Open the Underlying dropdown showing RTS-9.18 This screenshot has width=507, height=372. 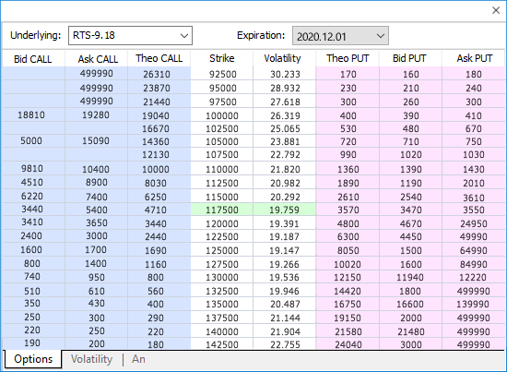pyautogui.click(x=130, y=36)
